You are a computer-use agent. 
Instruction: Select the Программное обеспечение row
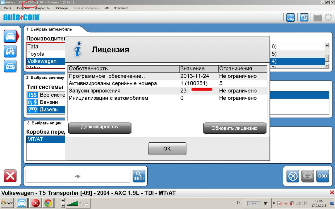click(167, 76)
